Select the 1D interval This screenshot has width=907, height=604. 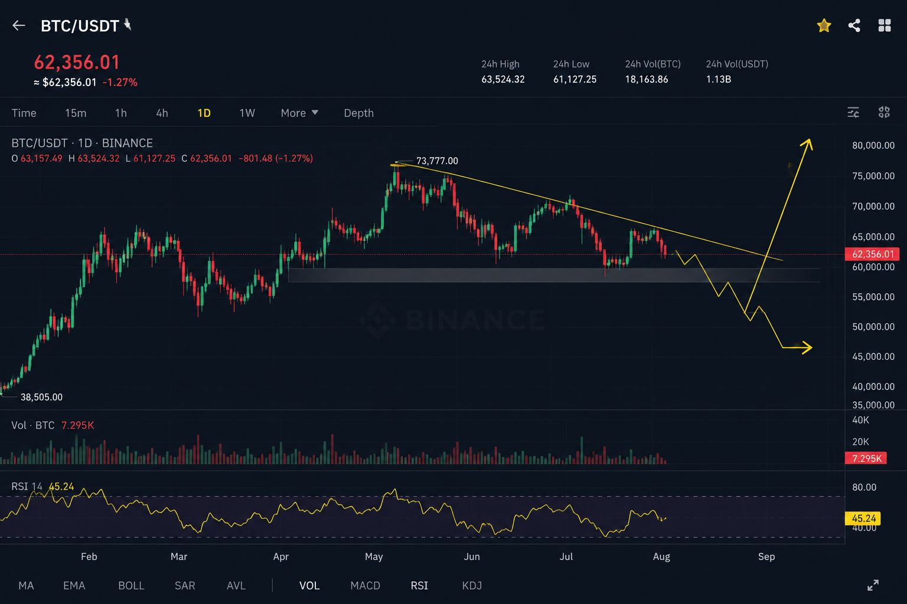point(204,113)
